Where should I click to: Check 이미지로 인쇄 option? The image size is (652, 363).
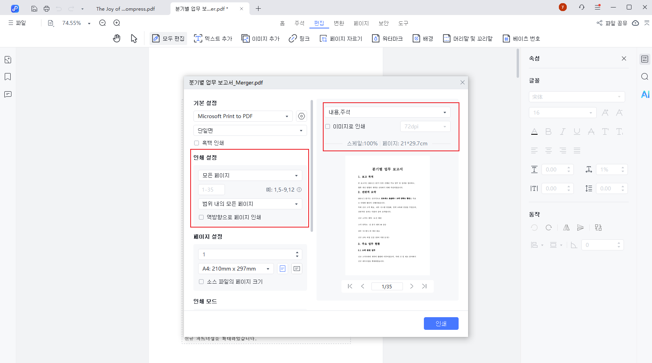(x=328, y=126)
